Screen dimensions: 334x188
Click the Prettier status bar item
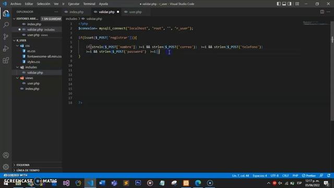pyautogui.click(x=309, y=175)
